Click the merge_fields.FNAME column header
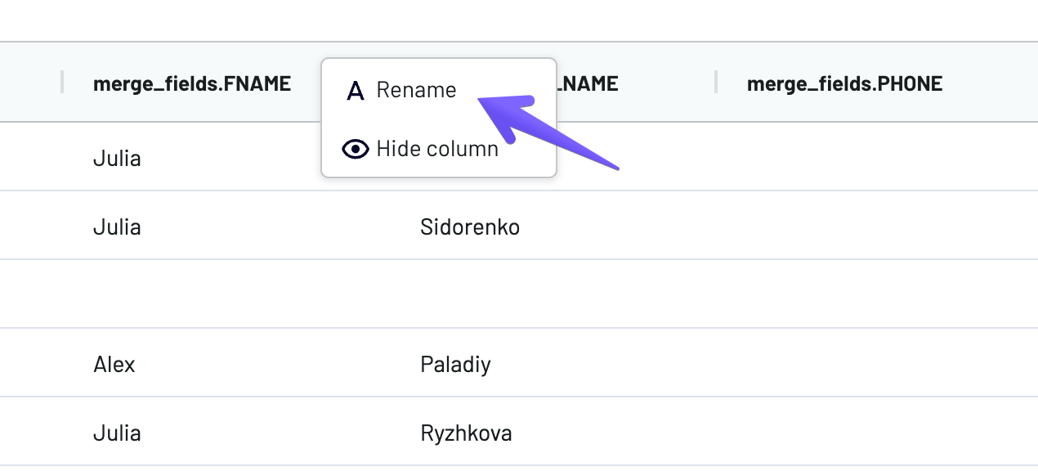1038x471 pixels. point(192,83)
